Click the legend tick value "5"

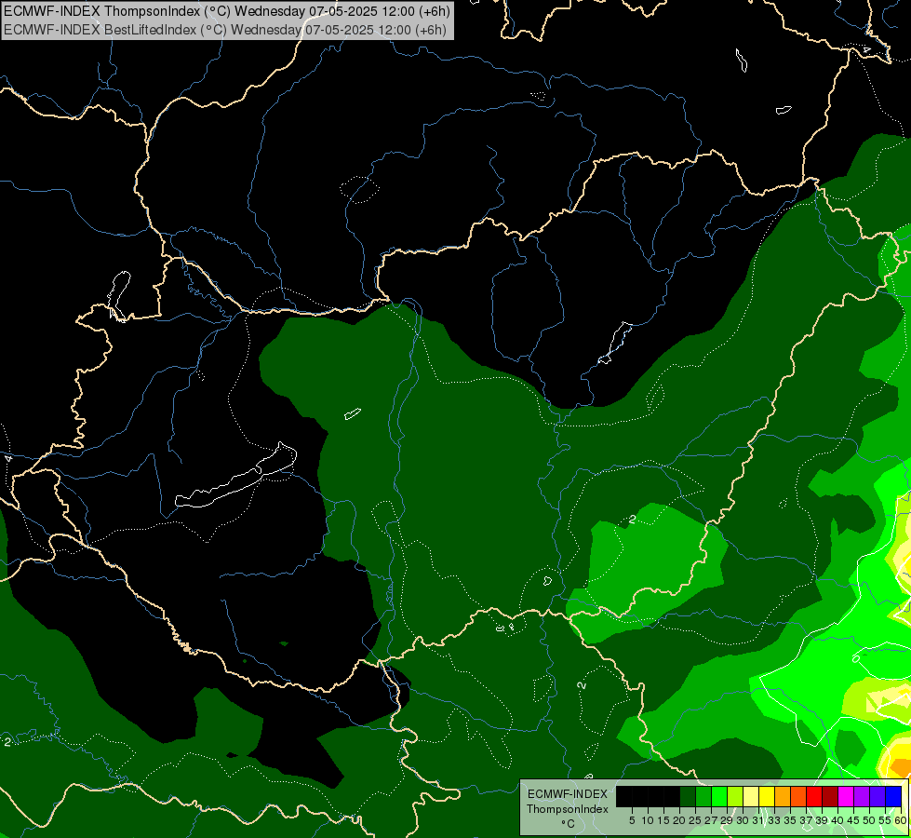coord(632,820)
